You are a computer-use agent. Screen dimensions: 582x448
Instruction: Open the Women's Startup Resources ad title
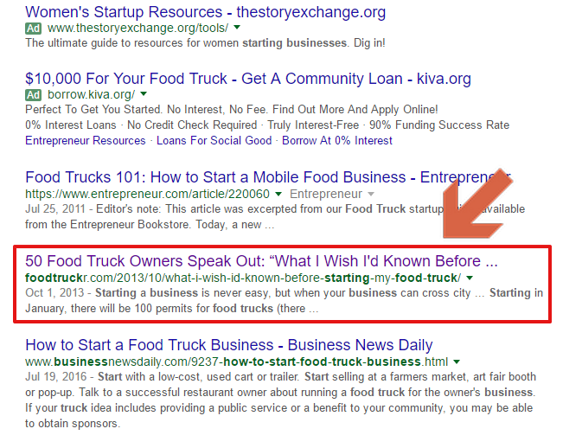click(x=205, y=12)
